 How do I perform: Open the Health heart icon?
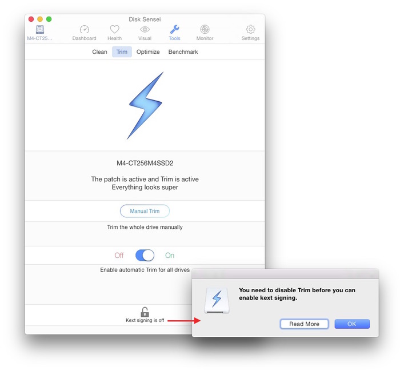click(x=114, y=29)
